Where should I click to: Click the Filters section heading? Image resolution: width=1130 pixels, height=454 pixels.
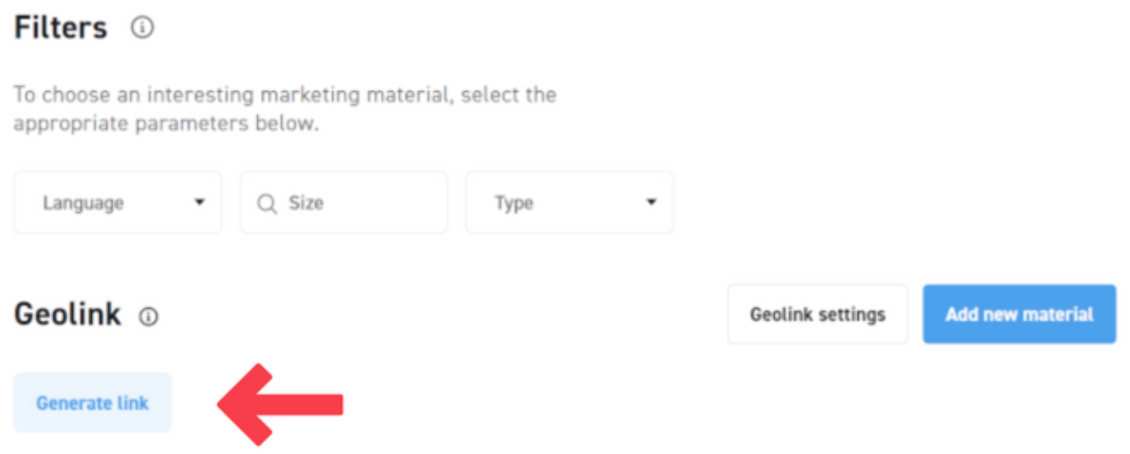[x=61, y=28]
